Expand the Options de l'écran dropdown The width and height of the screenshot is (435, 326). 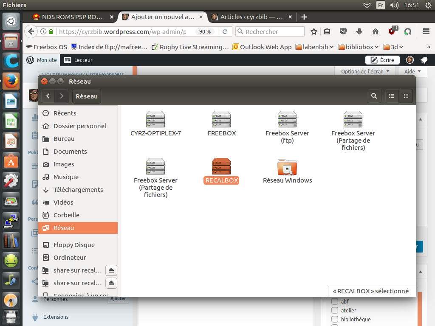click(365, 72)
